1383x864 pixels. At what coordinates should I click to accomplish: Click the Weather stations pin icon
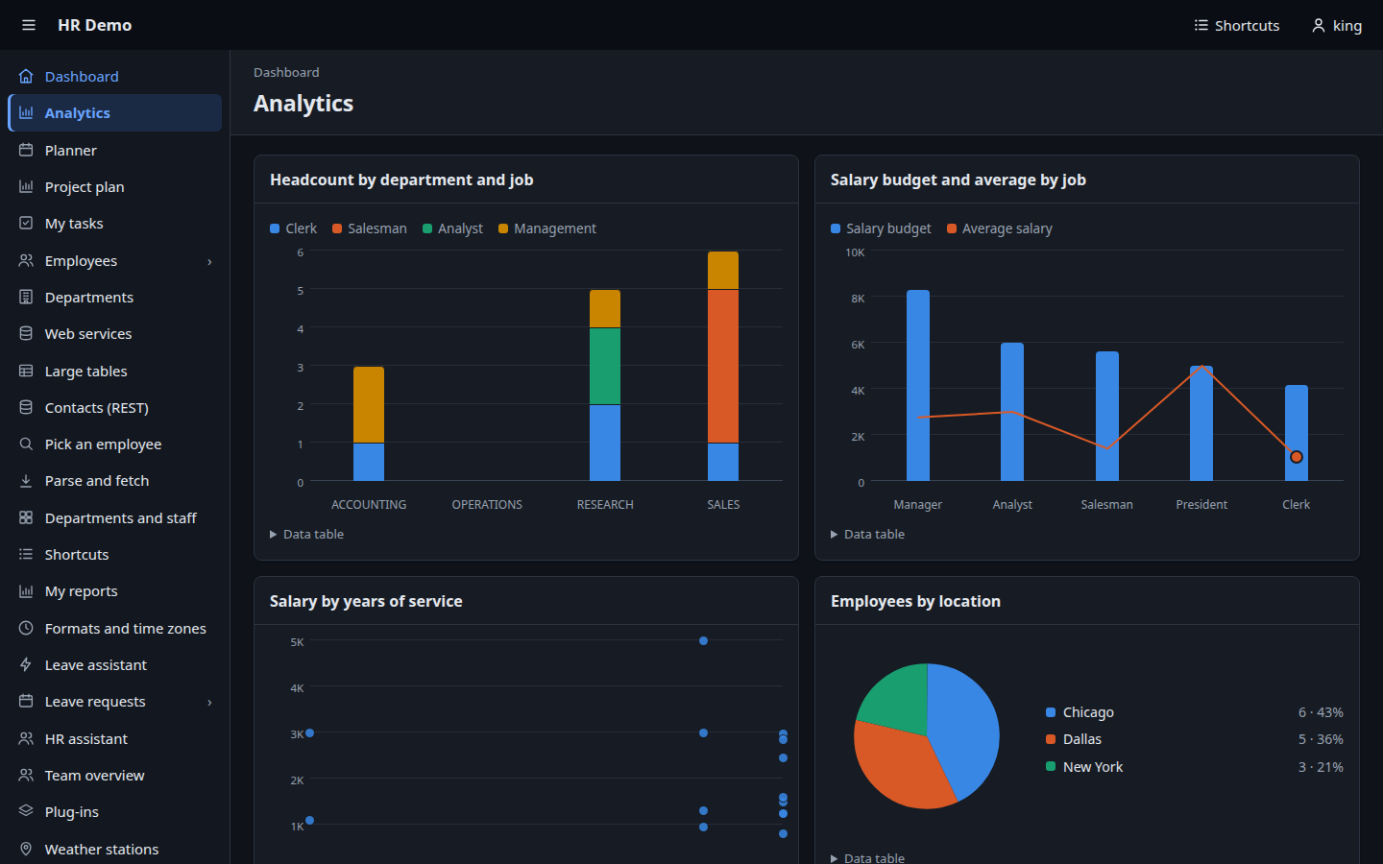point(26,849)
